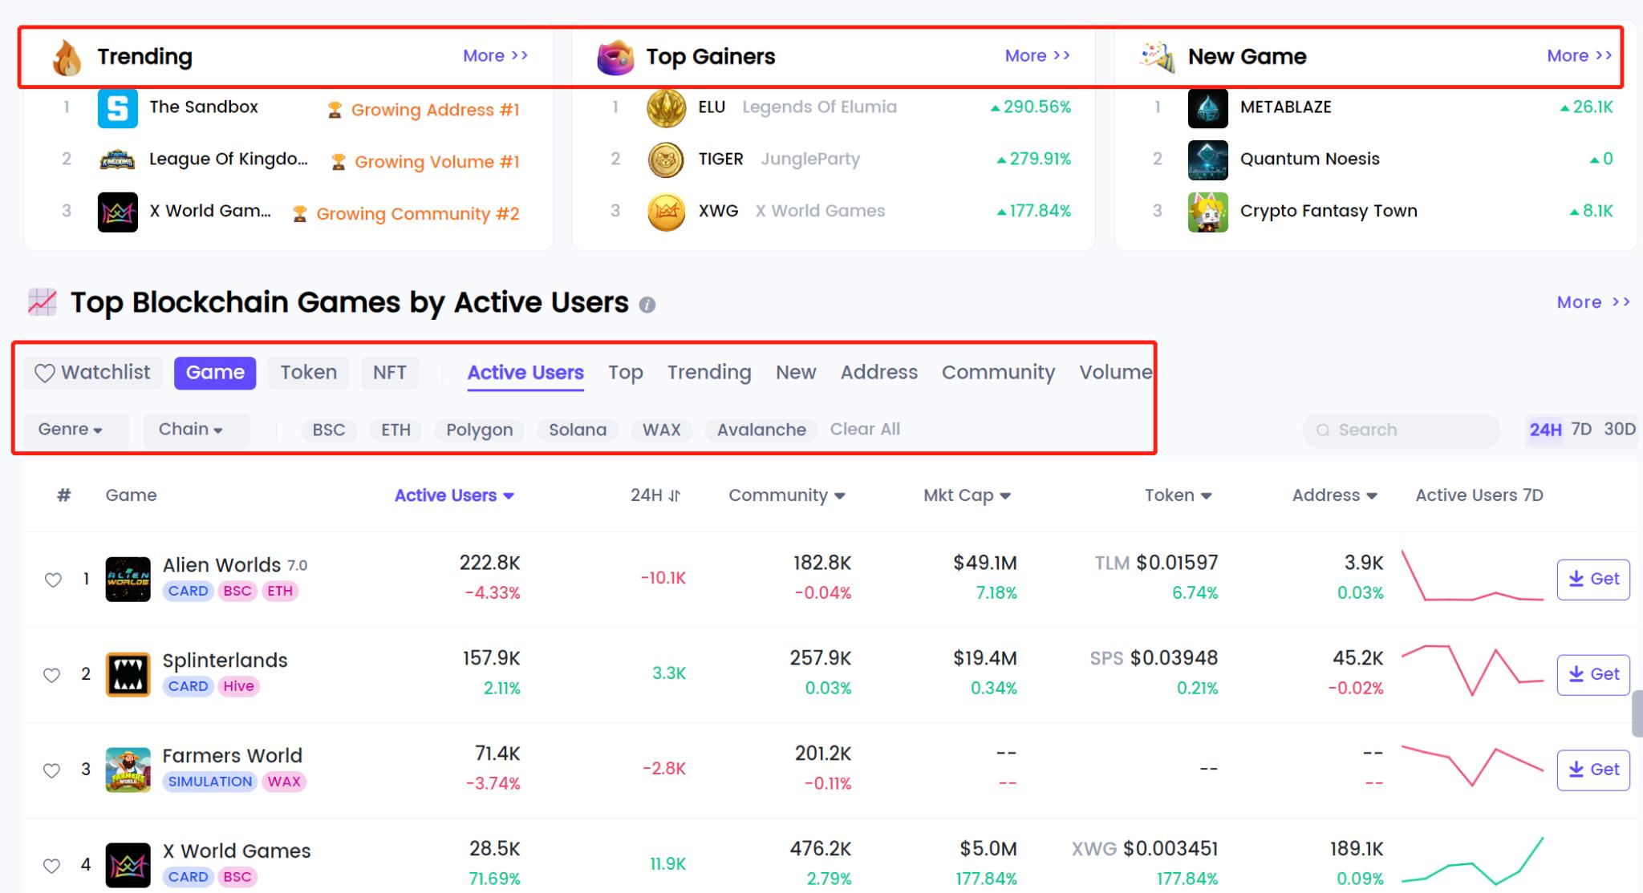The height and width of the screenshot is (893, 1643).
Task: Click the TIGER JungleParty coin icon
Action: (666, 160)
